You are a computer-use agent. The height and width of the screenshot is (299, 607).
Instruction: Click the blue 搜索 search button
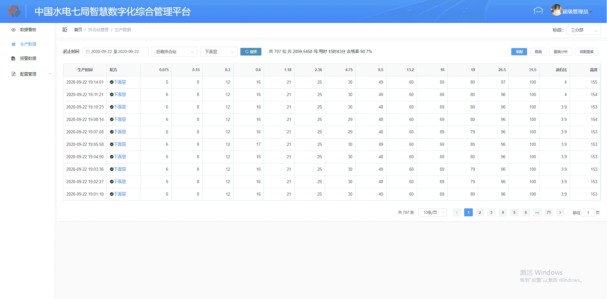tap(251, 52)
